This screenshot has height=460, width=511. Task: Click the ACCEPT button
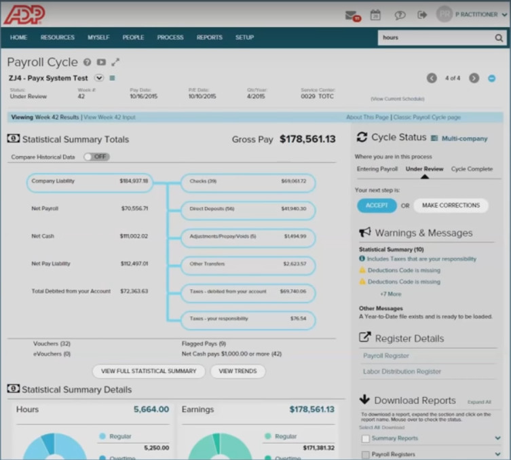point(377,206)
